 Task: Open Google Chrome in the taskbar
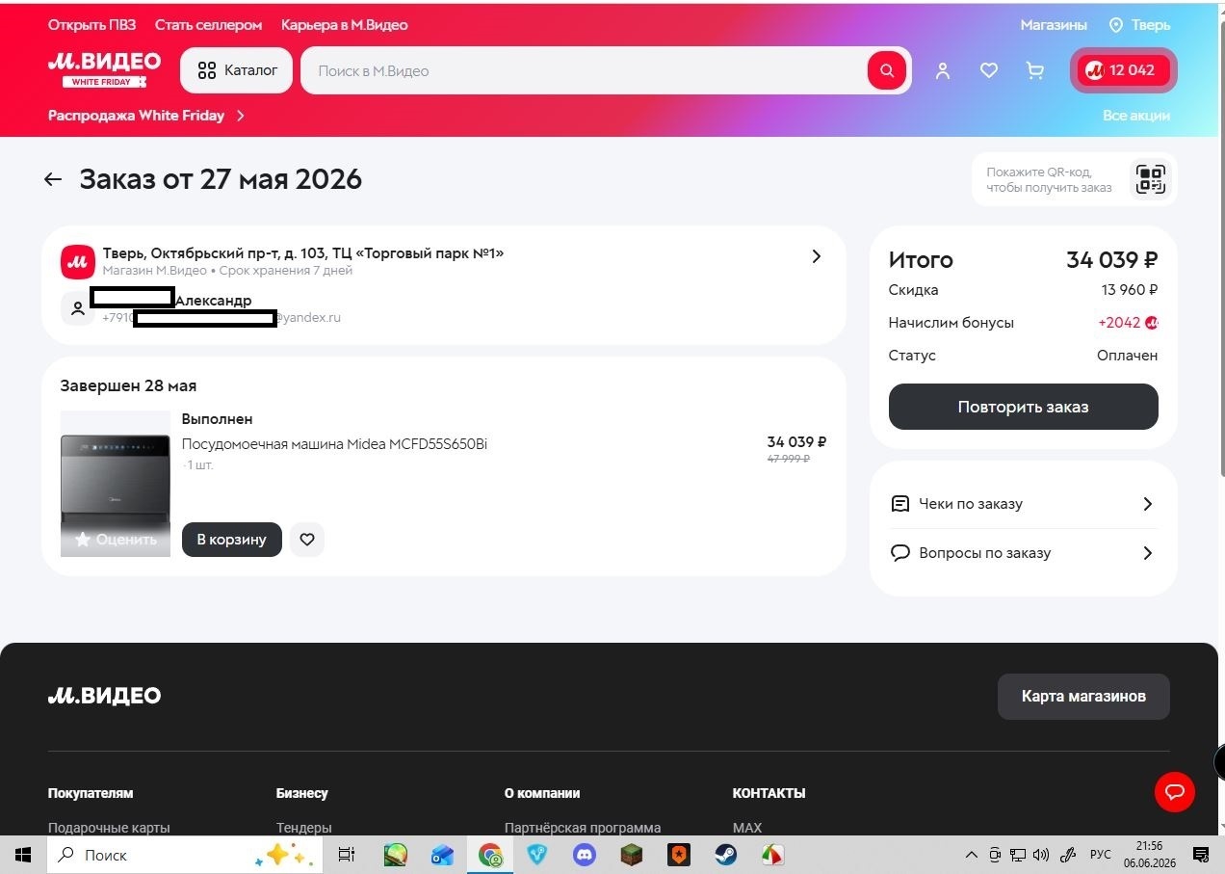[490, 855]
